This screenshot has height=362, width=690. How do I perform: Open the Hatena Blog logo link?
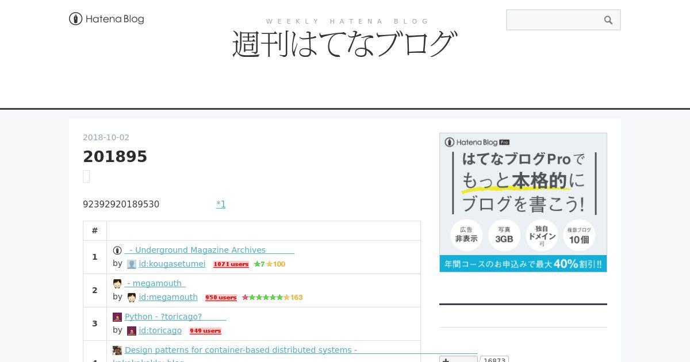[106, 19]
